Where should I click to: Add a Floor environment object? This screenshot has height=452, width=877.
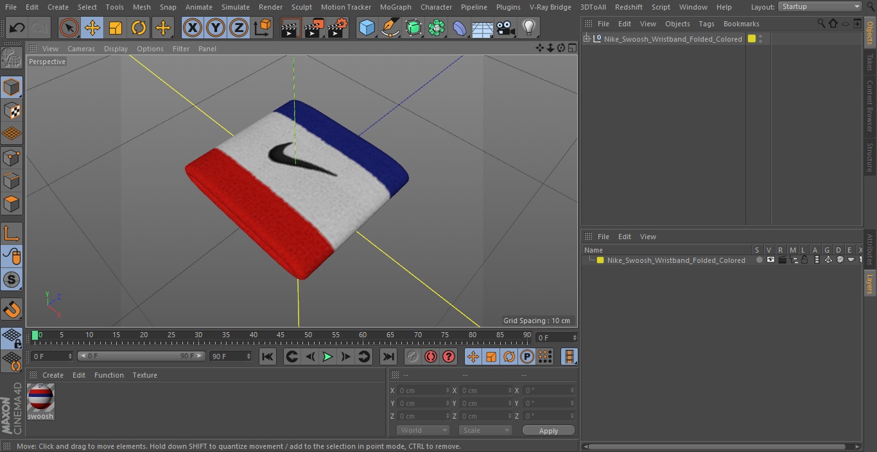tap(483, 28)
